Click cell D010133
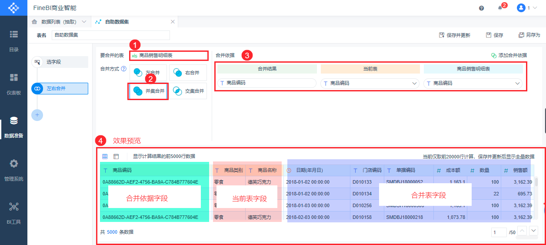546x245 pixels. (x=367, y=182)
